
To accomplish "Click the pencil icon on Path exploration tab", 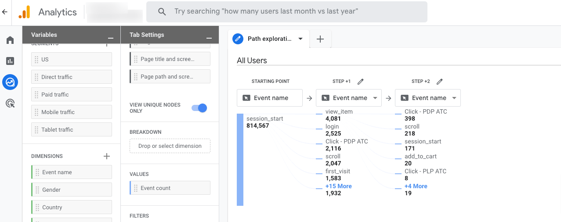I will coord(238,39).
